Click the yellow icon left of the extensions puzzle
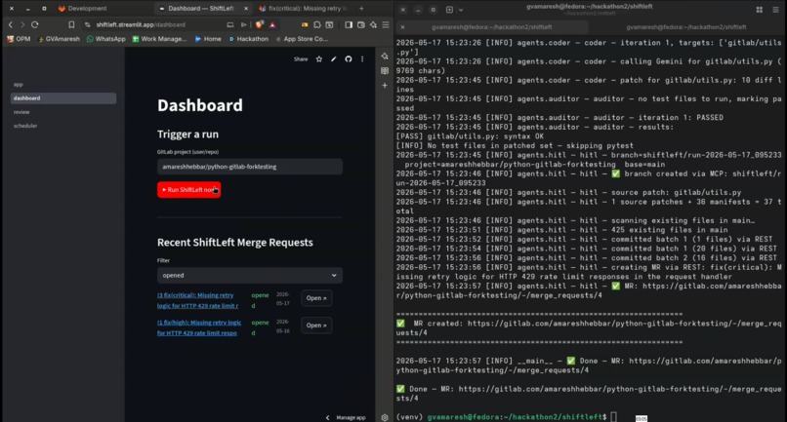Viewport: 787px width, 422px height. click(x=305, y=24)
